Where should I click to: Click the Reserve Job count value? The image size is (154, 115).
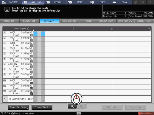[x=125, y=16]
